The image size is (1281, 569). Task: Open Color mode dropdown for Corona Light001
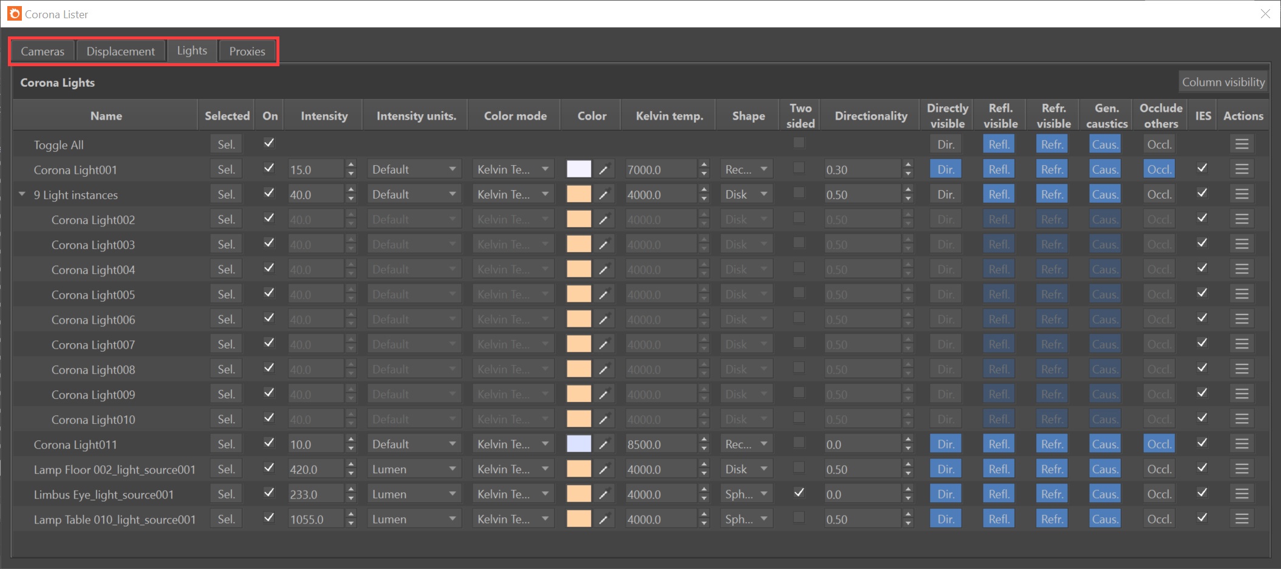(513, 169)
